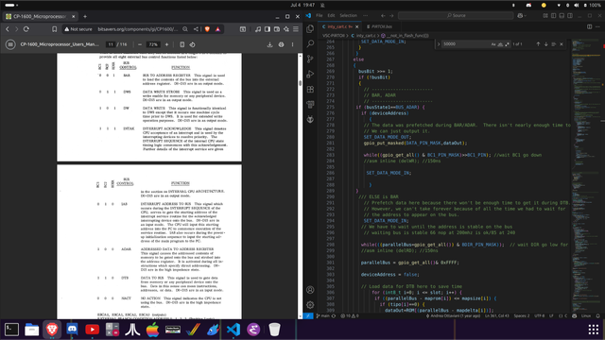Image resolution: width=605 pixels, height=340 pixels.
Task: Toggle the PDF sidebar menu button
Action: tap(10, 44)
